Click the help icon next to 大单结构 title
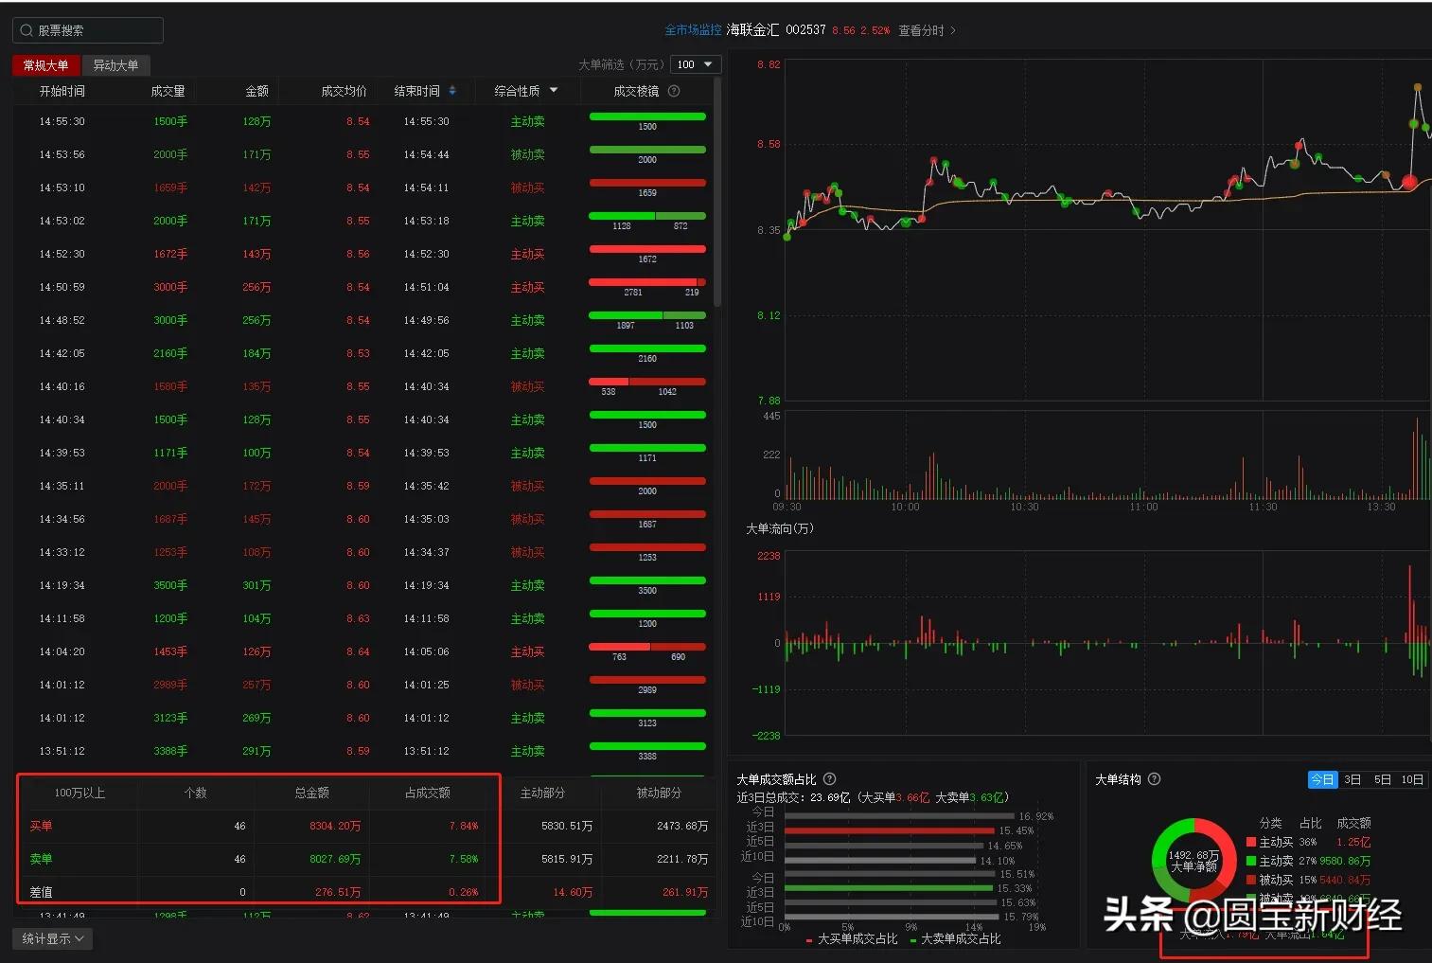The height and width of the screenshot is (963, 1432). click(1154, 779)
